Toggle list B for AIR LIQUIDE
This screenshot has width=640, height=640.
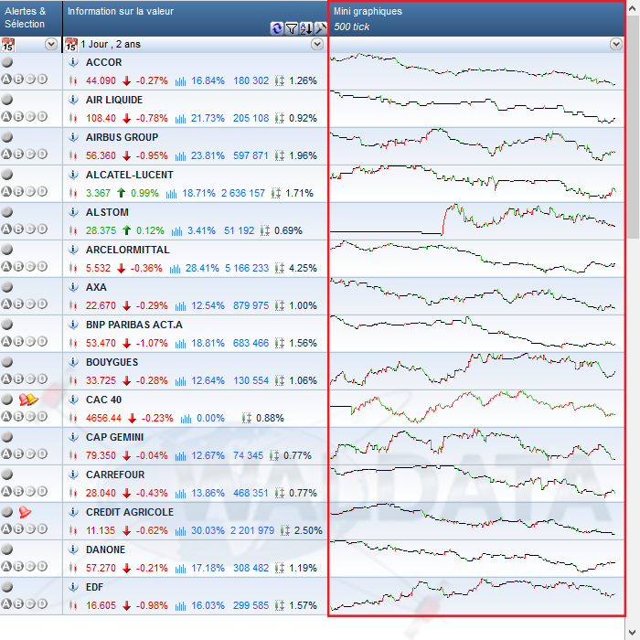[x=18, y=116]
